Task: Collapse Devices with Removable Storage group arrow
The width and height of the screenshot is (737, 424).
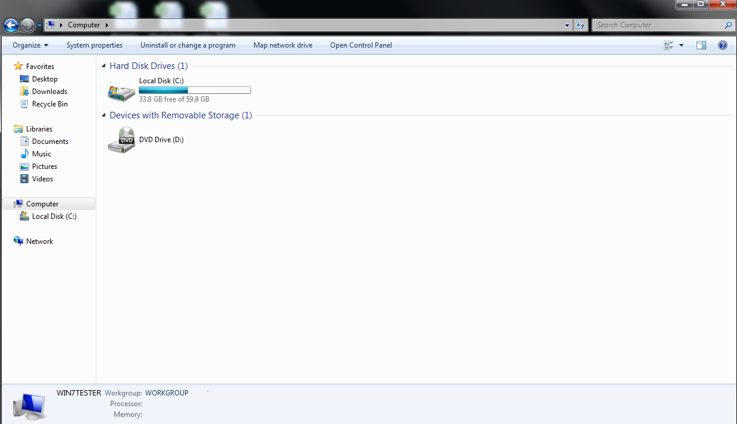Action: 104,116
